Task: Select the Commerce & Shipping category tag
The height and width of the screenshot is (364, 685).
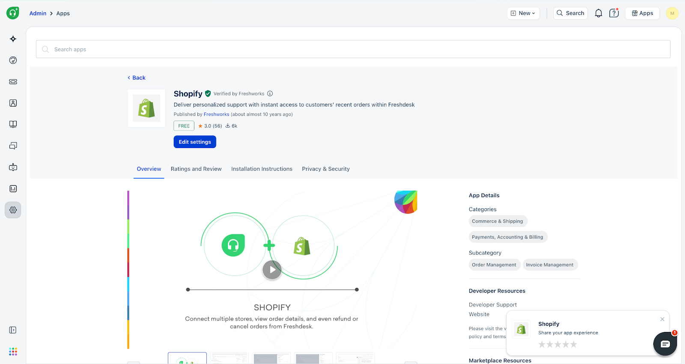Action: pyautogui.click(x=497, y=221)
